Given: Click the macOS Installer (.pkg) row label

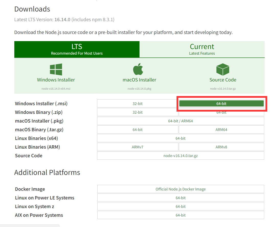Looking at the screenshot, I should [x=39, y=121].
